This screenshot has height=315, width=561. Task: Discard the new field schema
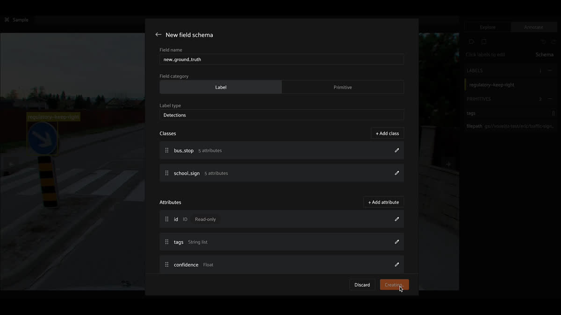click(x=362, y=285)
